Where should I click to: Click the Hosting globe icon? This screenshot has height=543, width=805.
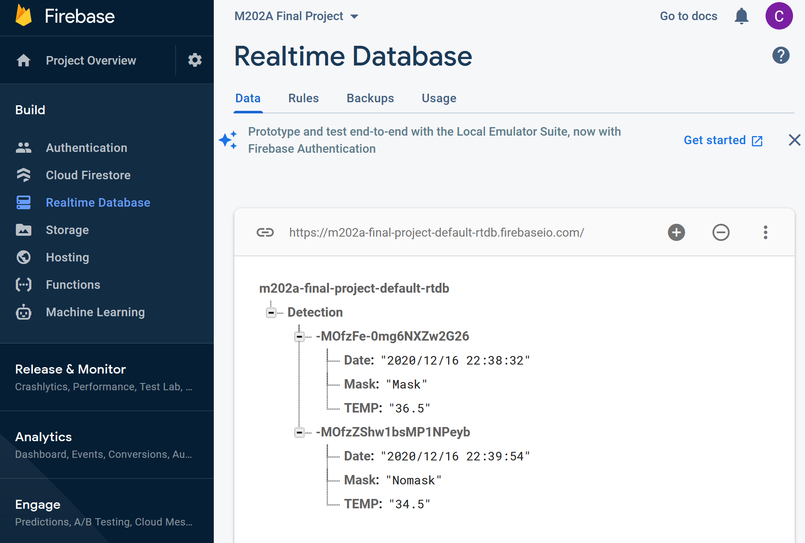tap(24, 257)
